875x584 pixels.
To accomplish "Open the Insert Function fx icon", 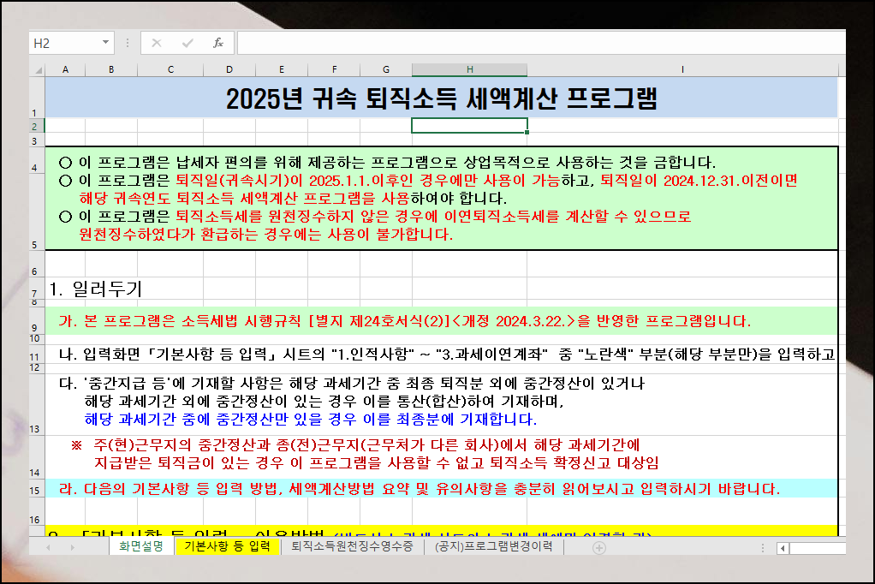I will [218, 43].
